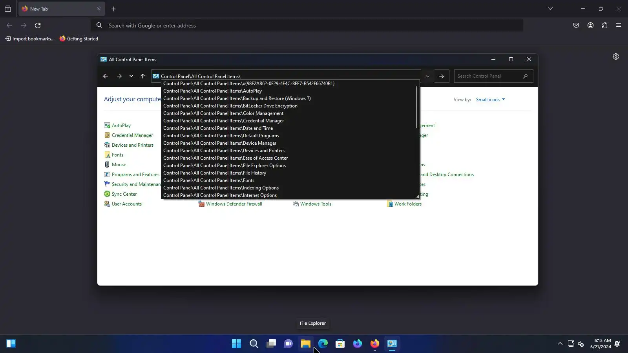Click the Windows Tools gear icon

coord(296,204)
